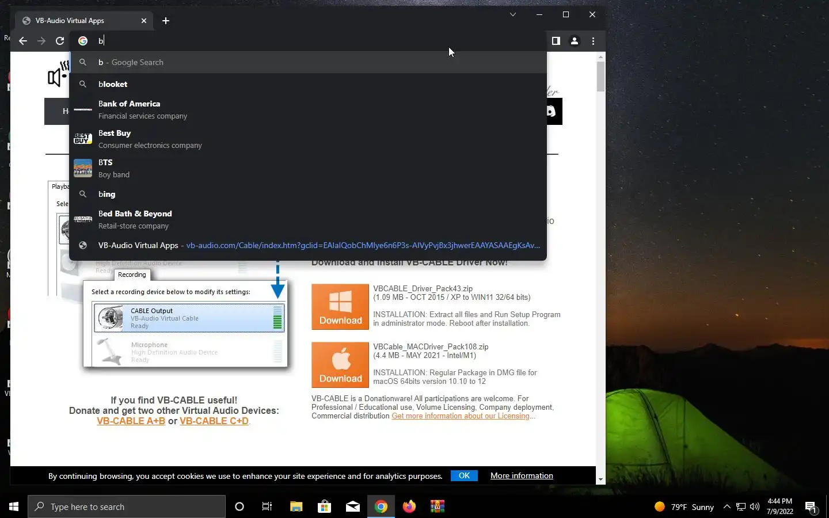829x518 pixels.
Task: Select the 'bing' search suggestion
Action: click(x=308, y=194)
